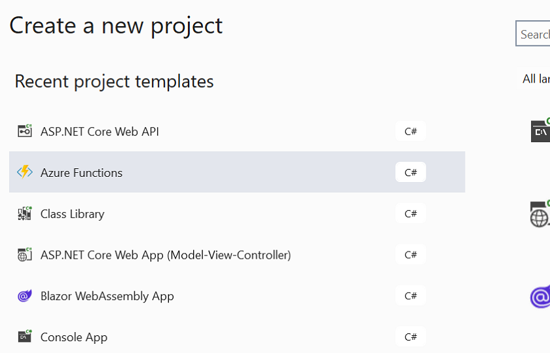
Task: Click the large globe web icon on right
Action: pos(540,214)
